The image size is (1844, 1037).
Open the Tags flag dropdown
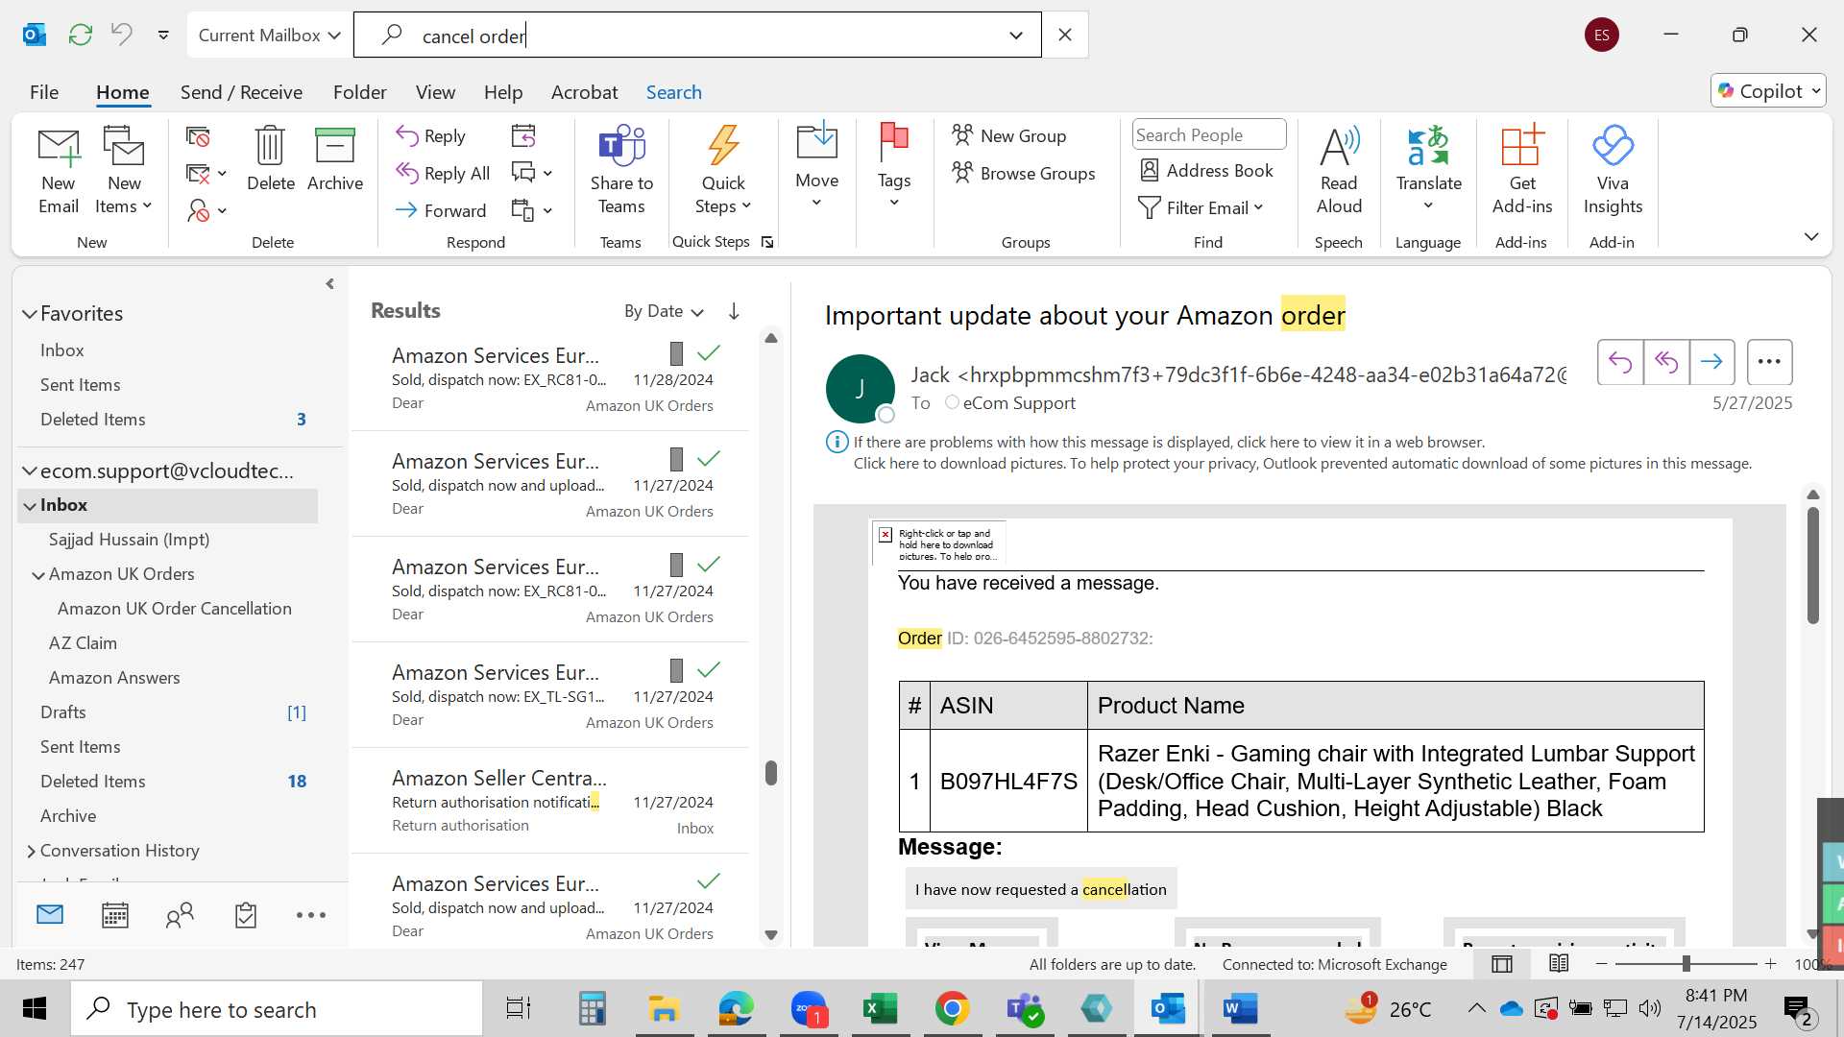coord(894,165)
